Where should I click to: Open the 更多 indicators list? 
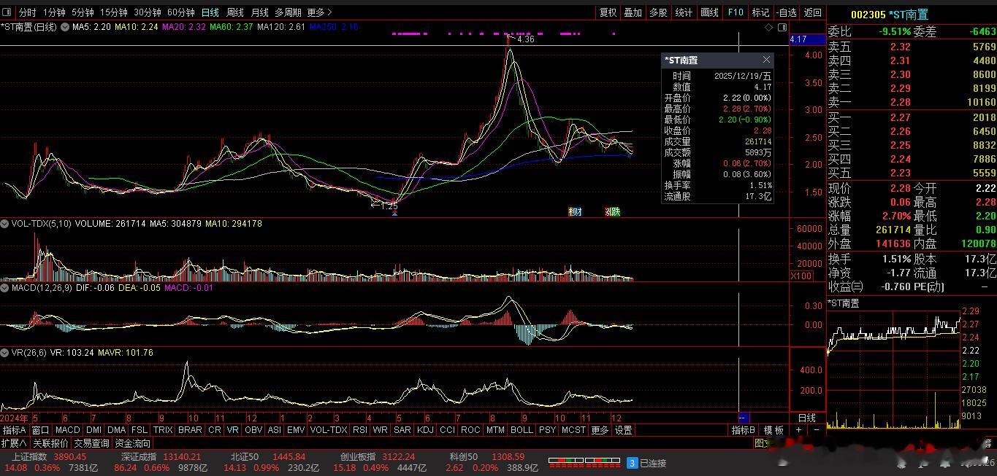click(600, 430)
